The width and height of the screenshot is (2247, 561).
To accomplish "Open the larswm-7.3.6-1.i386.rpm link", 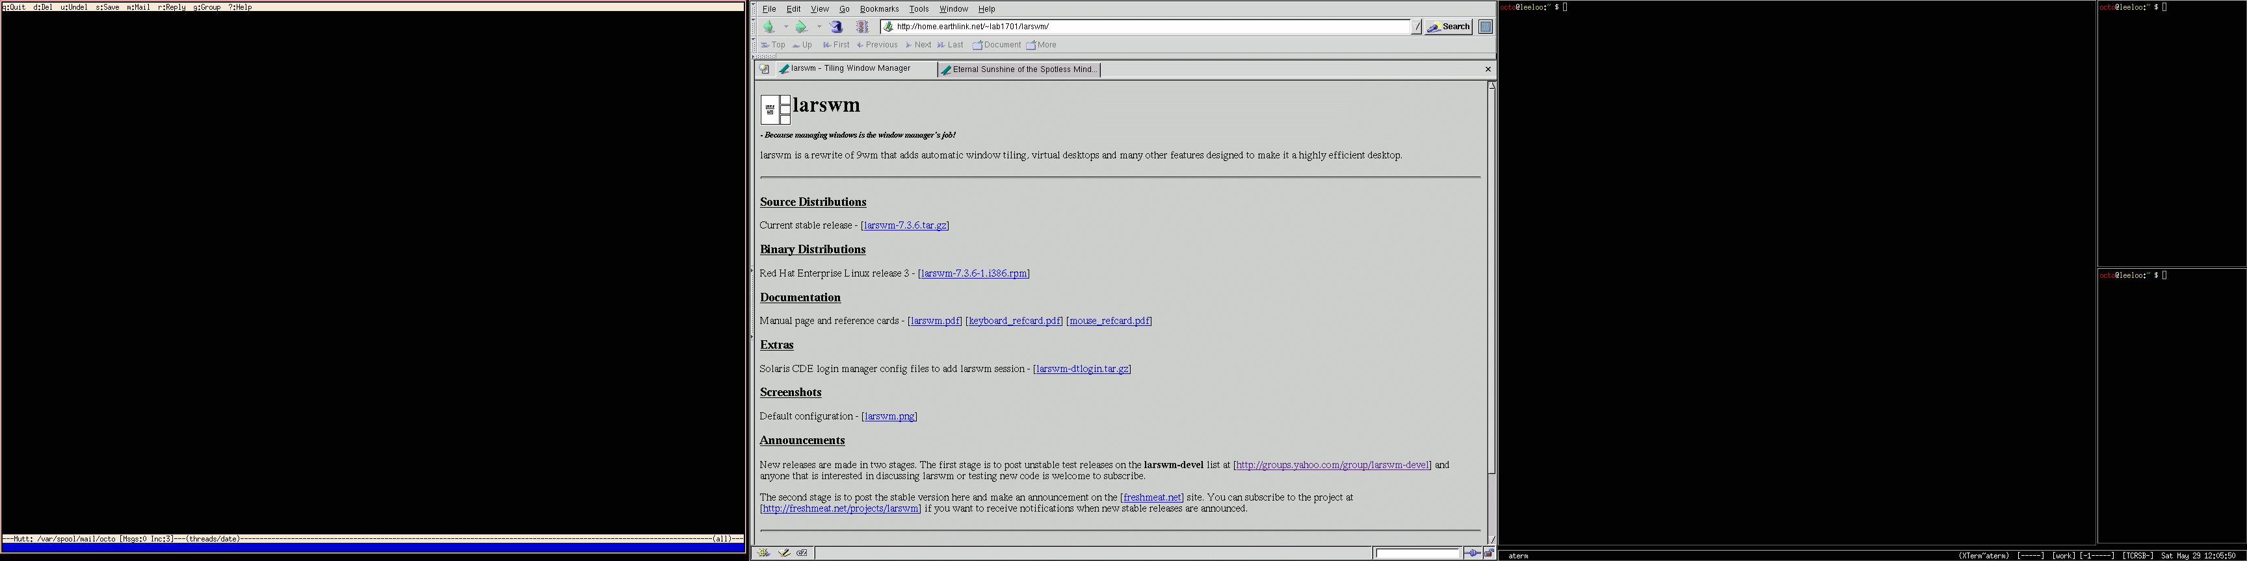I will pyautogui.click(x=973, y=273).
